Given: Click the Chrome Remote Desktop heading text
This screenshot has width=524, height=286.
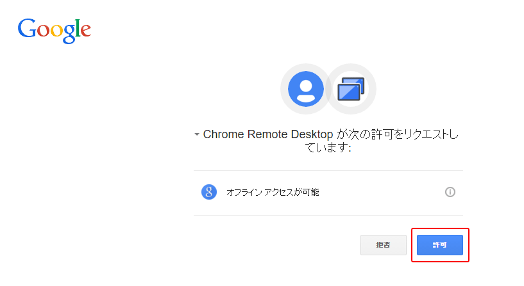Looking at the screenshot, I should [268, 134].
